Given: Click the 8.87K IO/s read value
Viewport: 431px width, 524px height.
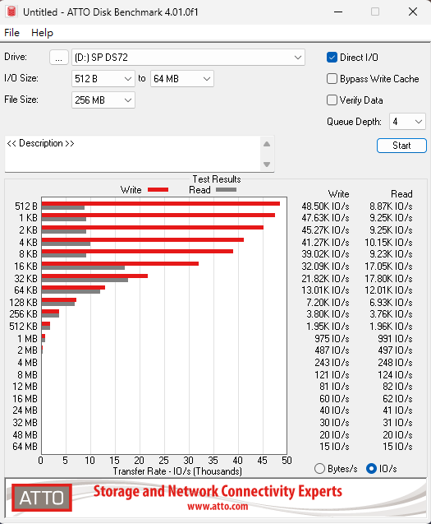Looking at the screenshot, I should [x=391, y=206].
